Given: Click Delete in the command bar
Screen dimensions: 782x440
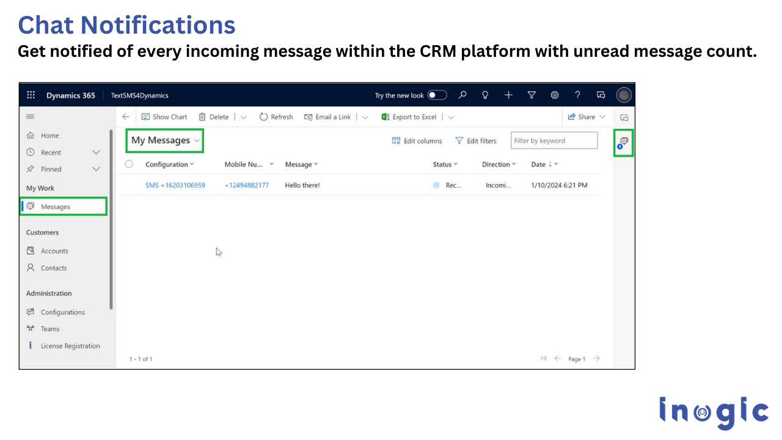Looking at the screenshot, I should pyautogui.click(x=213, y=117).
